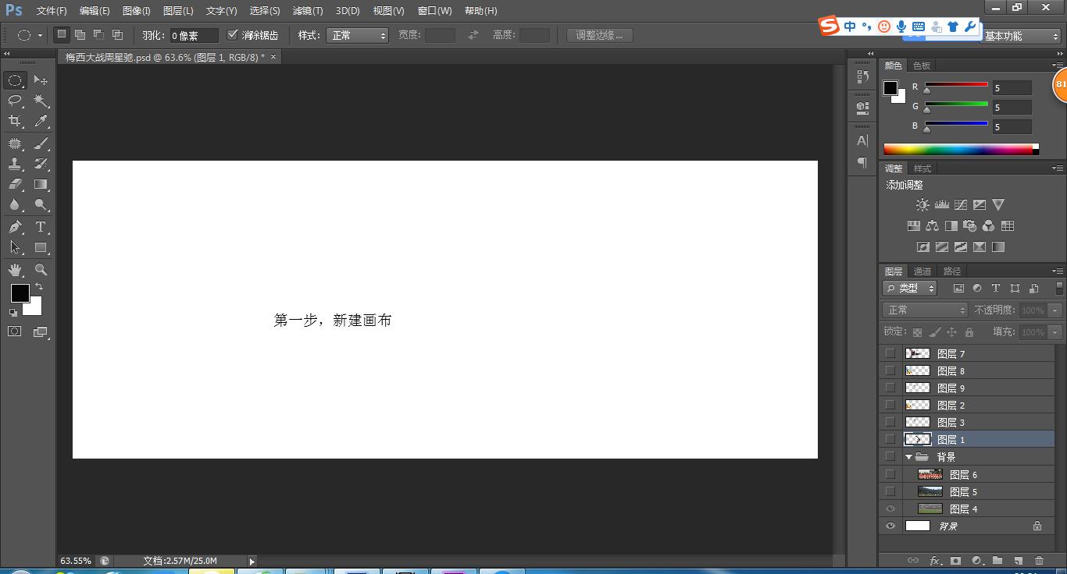Screen dimensions: 1067x574
Task: Switch to the 通道 panel tab
Action: click(922, 271)
